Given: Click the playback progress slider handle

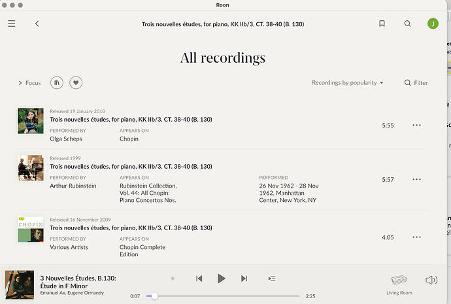Looking at the screenshot, I should pos(154,296).
